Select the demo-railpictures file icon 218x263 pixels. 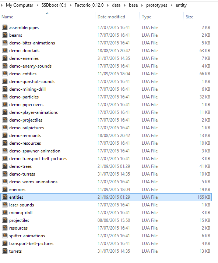5,127
